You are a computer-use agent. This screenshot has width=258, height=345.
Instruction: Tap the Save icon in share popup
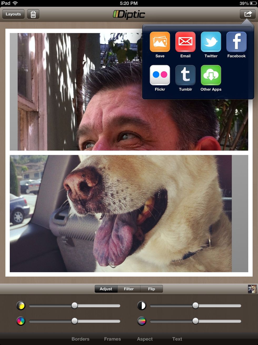pyautogui.click(x=160, y=42)
